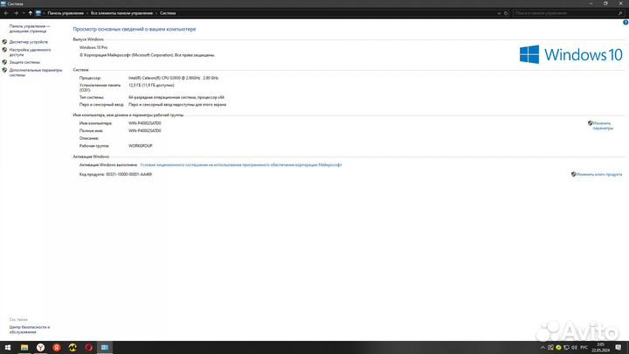Click shield icon beside 'Дополнительные параметры системы'
This screenshot has height=354, width=629.
[x=4, y=70]
